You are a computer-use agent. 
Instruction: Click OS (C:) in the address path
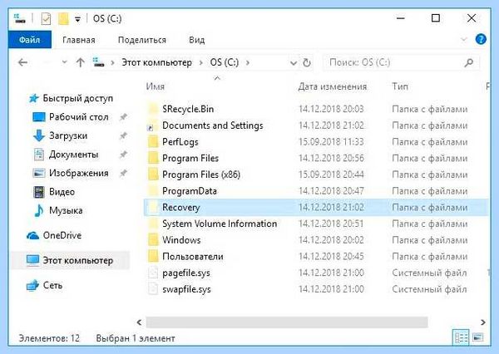click(225, 62)
